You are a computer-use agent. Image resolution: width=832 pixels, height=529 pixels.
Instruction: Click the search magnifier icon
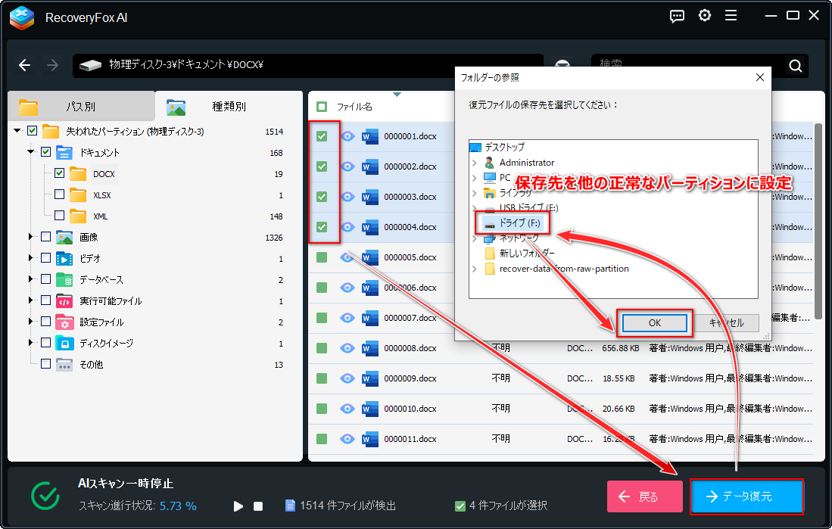(x=796, y=66)
